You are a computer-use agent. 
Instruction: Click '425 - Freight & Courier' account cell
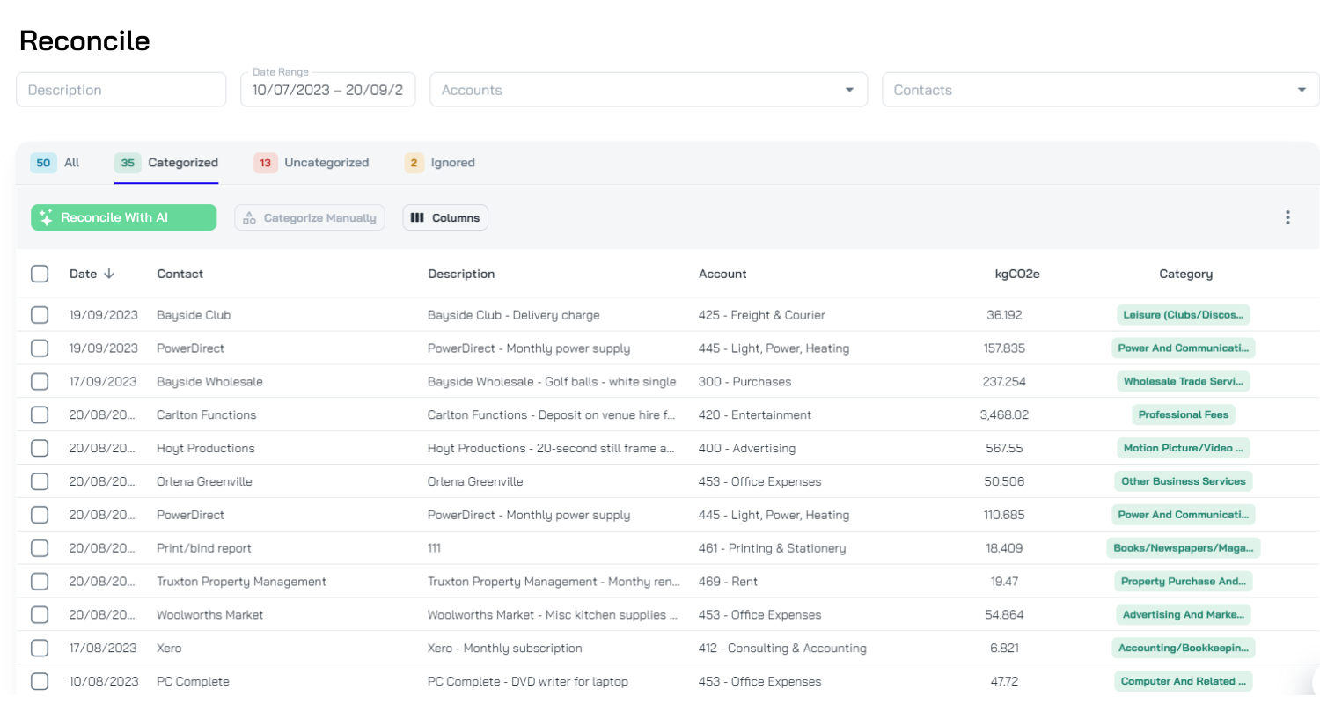(762, 314)
